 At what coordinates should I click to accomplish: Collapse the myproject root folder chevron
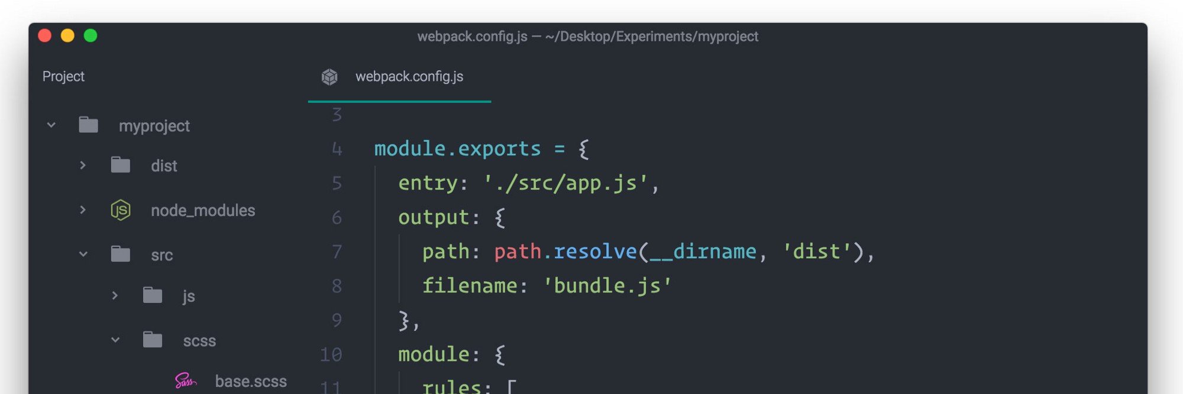tap(51, 125)
